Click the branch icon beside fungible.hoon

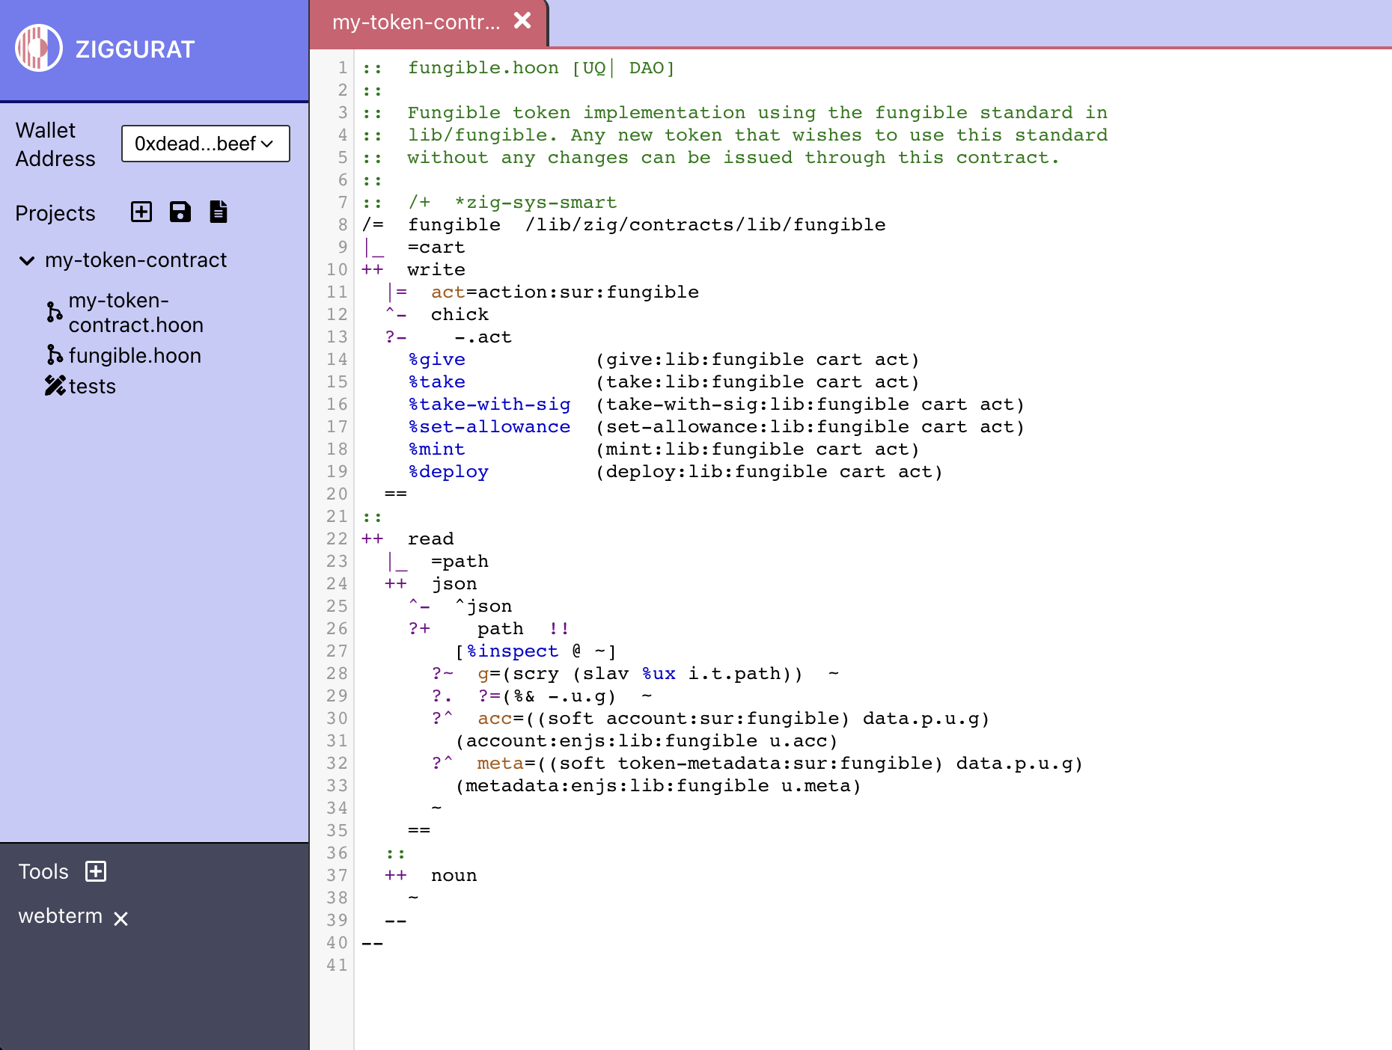(55, 354)
